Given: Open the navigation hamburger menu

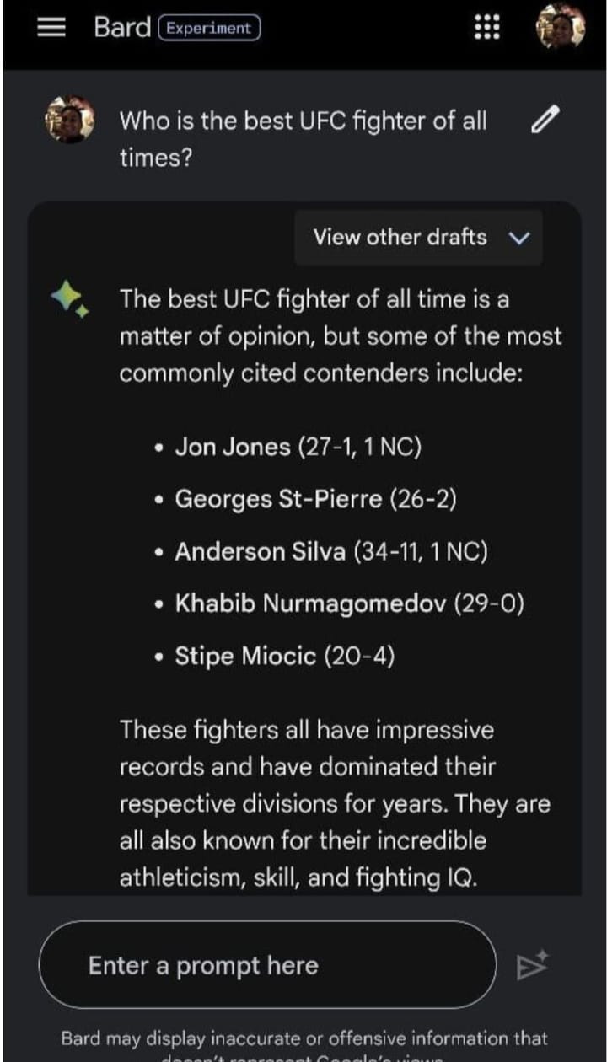Looking at the screenshot, I should coord(51,27).
